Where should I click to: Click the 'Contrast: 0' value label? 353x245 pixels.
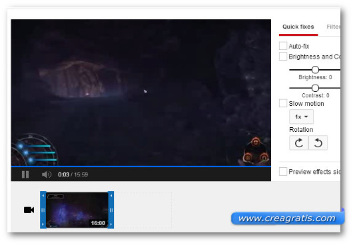[316, 95]
